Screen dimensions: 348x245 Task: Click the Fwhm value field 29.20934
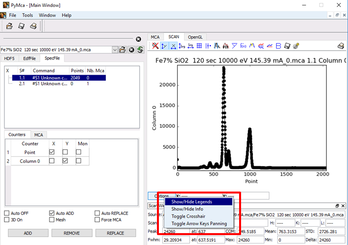click(x=176, y=240)
